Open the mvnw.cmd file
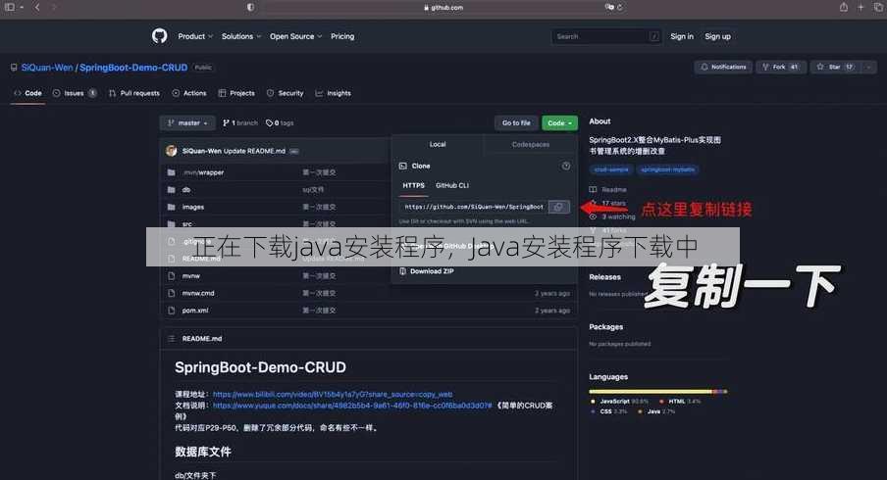 point(198,294)
